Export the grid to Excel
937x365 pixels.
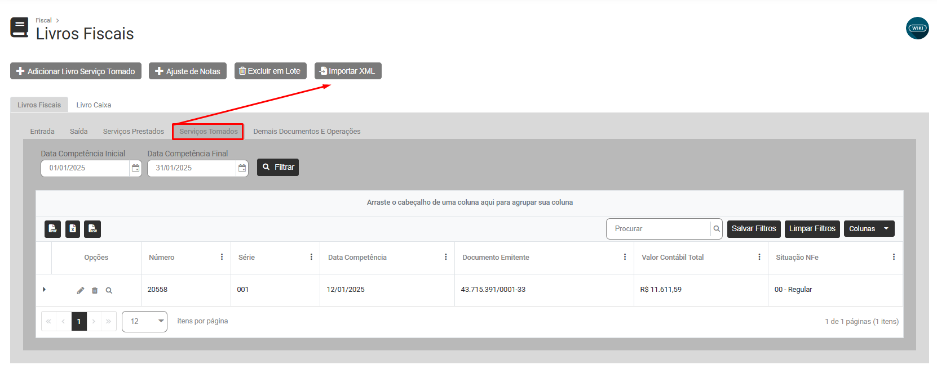coord(73,229)
